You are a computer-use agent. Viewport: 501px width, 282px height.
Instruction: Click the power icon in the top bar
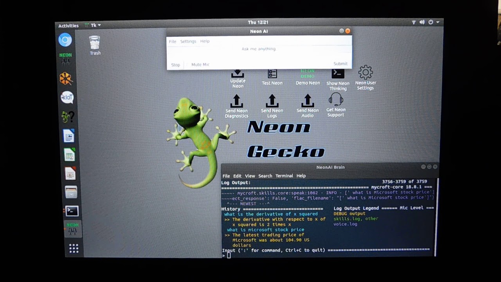[431, 22]
